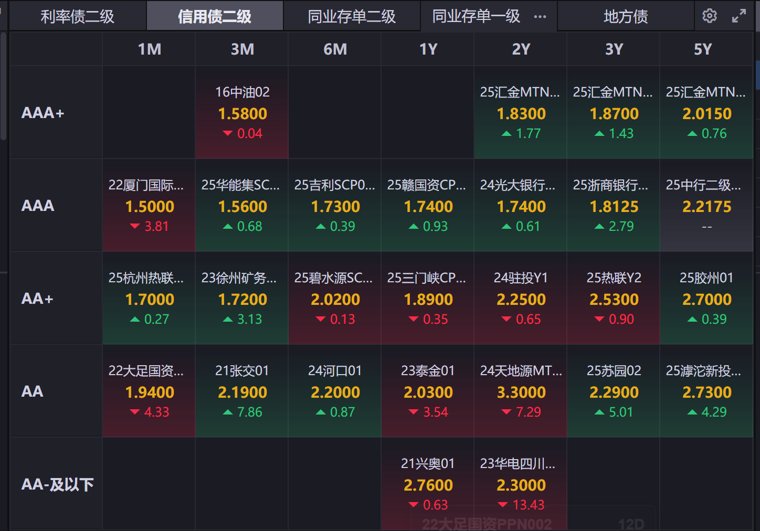
Task: Open the 21张交01 bond quote
Action: [242, 391]
